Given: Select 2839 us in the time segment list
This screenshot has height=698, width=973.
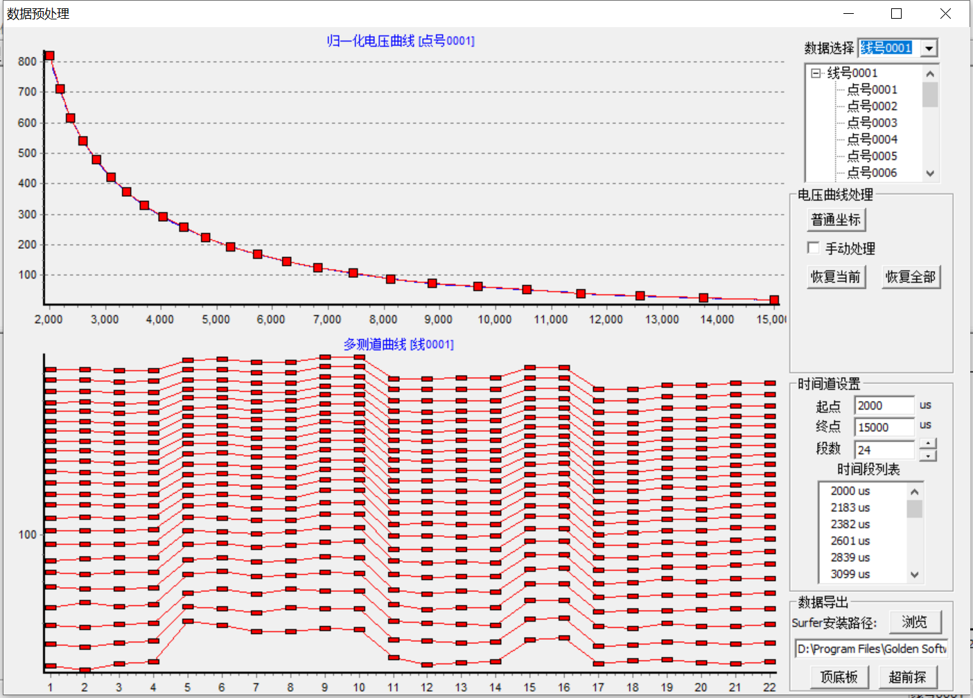Looking at the screenshot, I should 850,557.
